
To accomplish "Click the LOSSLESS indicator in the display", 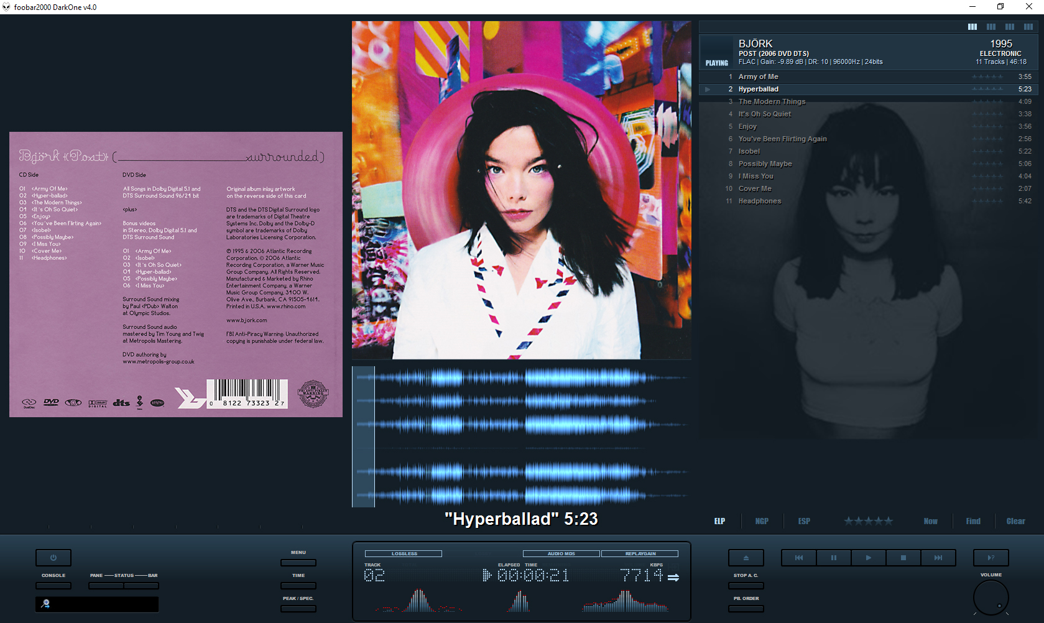I will [404, 553].
